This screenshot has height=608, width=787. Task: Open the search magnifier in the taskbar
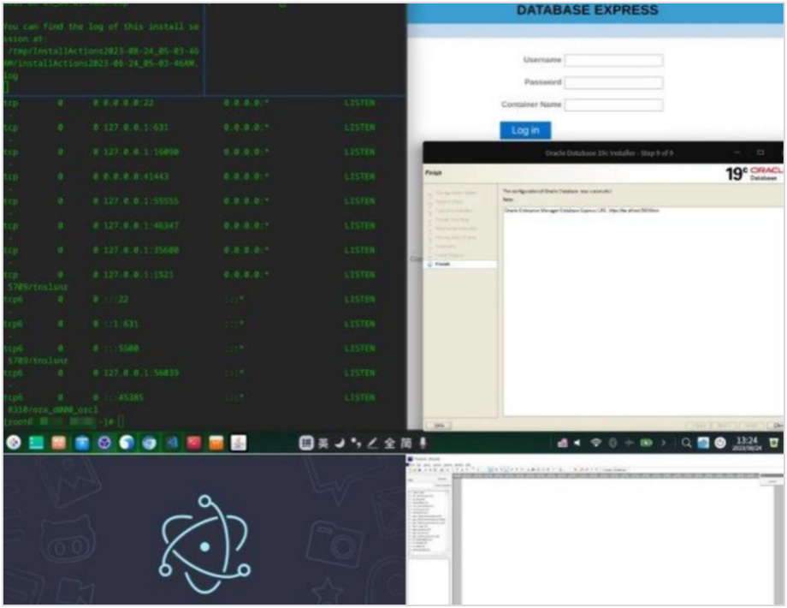[x=686, y=444]
